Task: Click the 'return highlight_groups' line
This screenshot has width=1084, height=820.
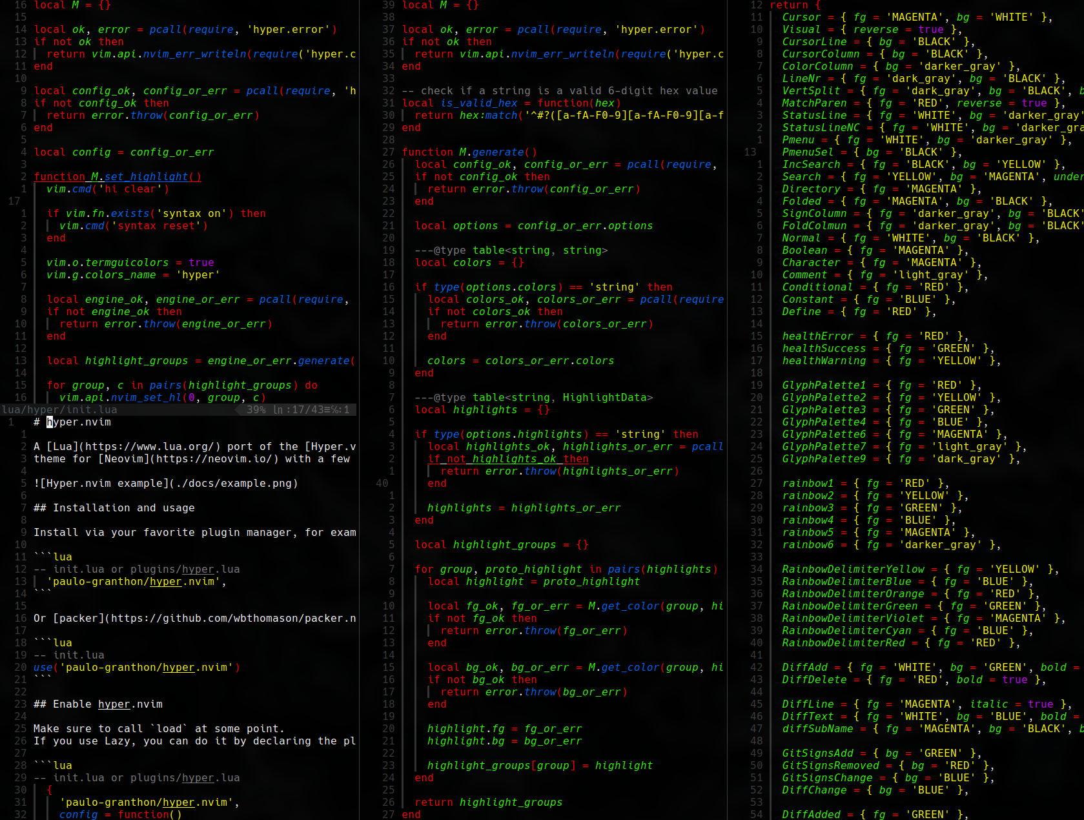Action: point(489,802)
